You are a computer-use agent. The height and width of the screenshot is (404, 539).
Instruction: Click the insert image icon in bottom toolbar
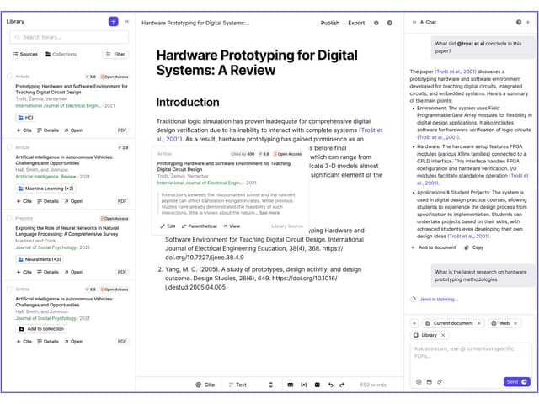[x=317, y=385]
